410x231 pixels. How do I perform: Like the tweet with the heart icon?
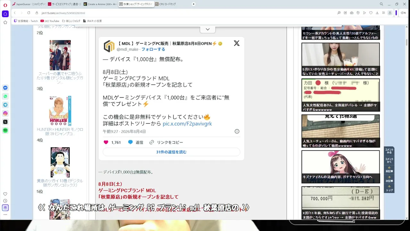pyautogui.click(x=106, y=142)
